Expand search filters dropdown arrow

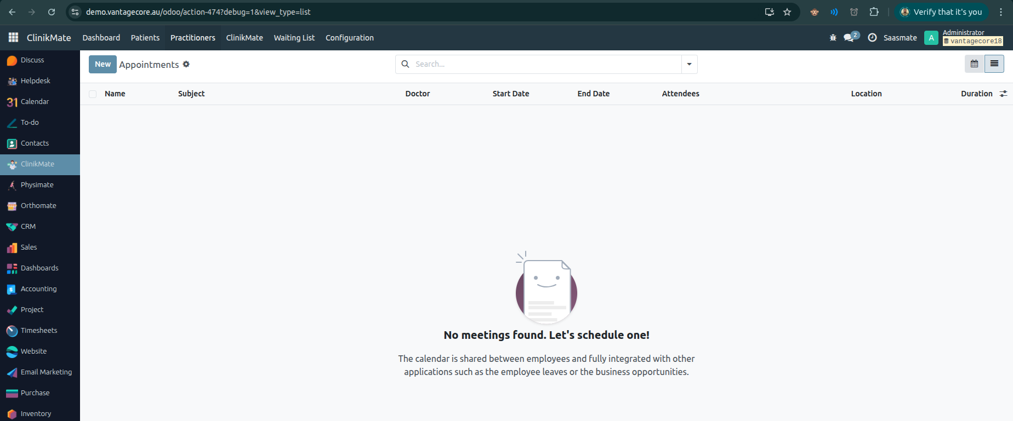689,64
